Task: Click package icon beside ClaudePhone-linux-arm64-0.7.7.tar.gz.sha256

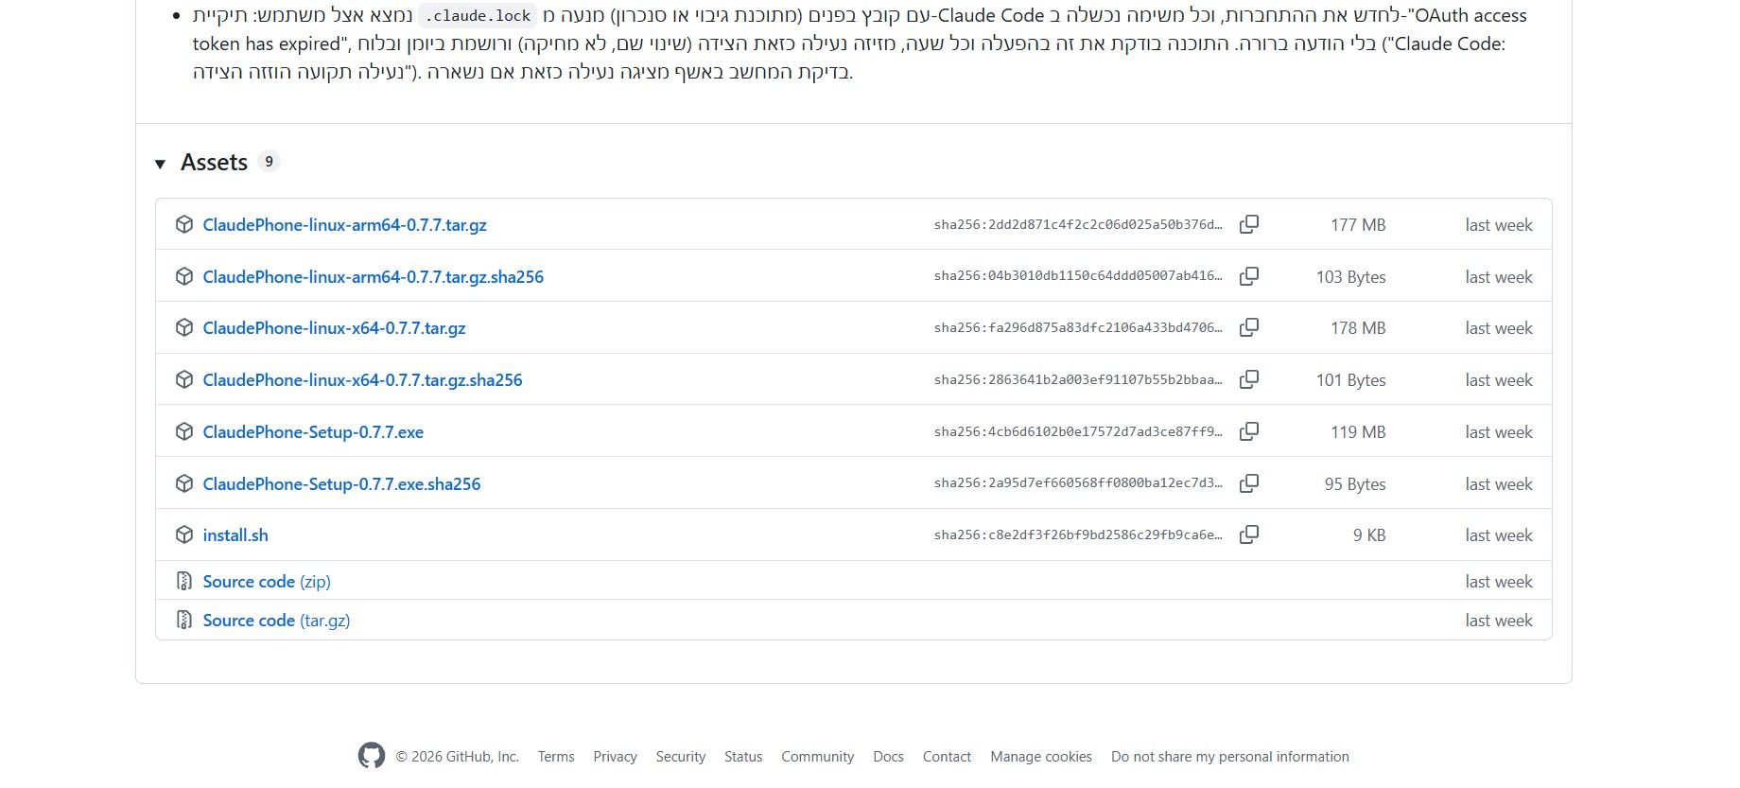Action: 184,276
